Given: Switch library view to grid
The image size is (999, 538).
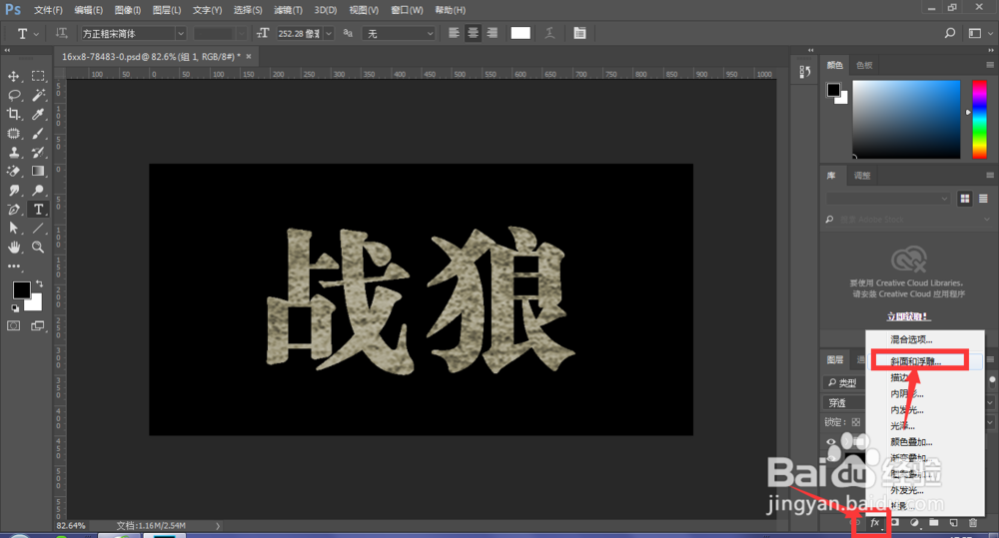Looking at the screenshot, I should (965, 199).
